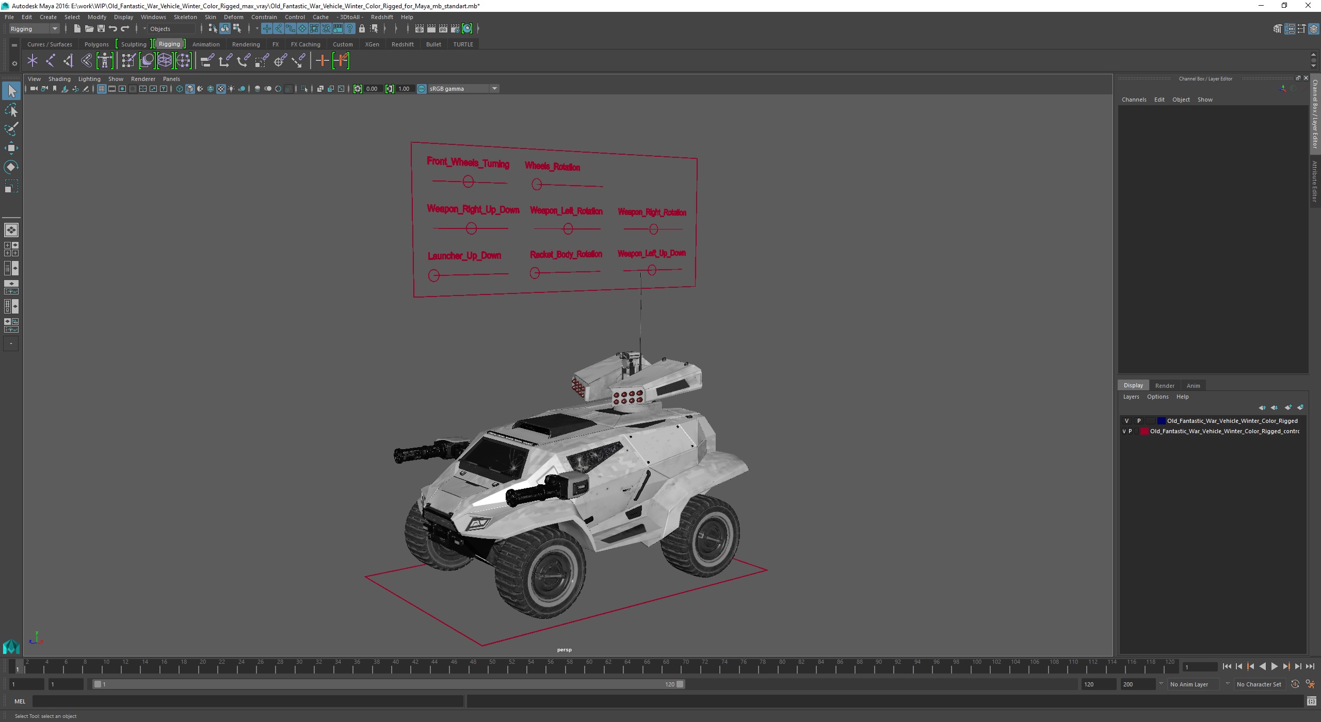1321x722 pixels.
Task: Open Render Settings icon in status line
Action: click(x=455, y=29)
